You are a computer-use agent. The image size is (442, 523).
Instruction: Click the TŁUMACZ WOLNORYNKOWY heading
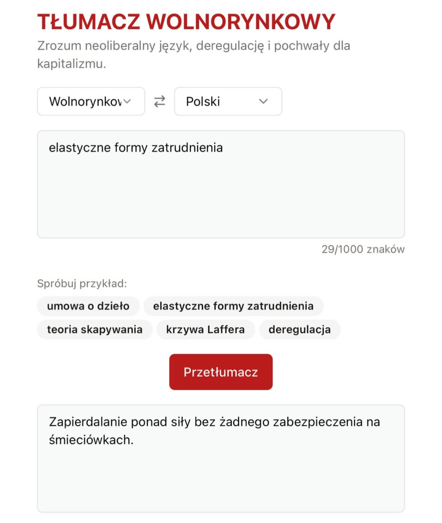(186, 22)
